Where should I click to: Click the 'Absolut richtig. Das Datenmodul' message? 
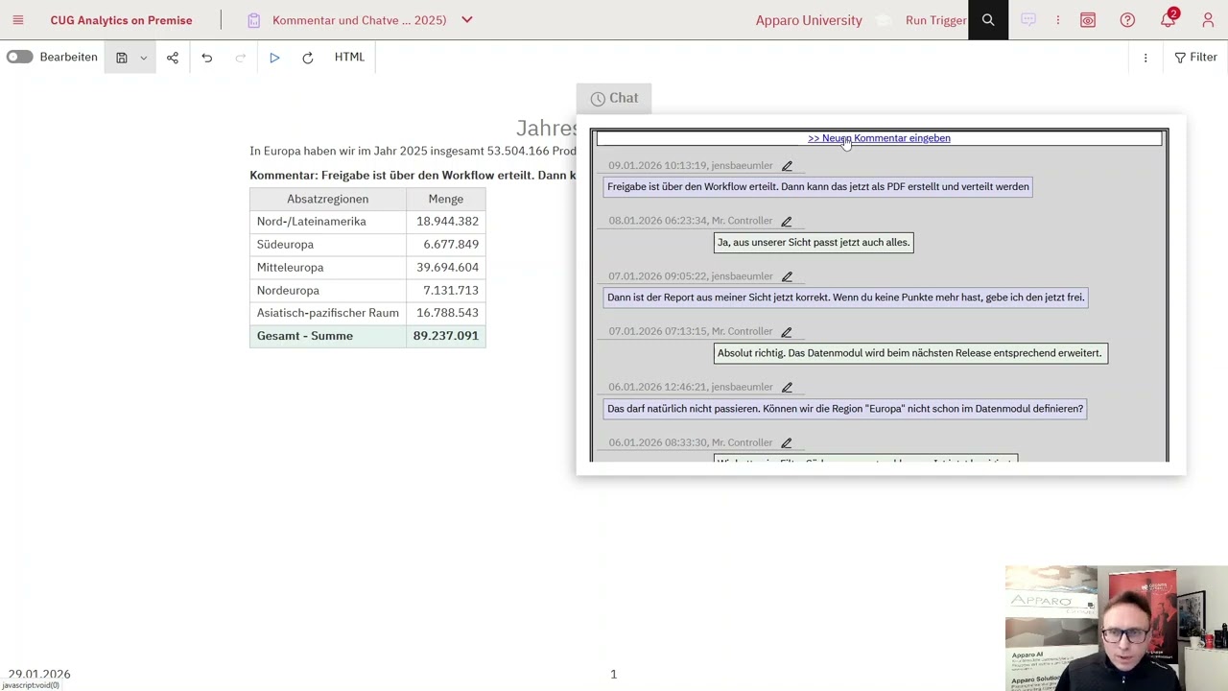point(910,353)
